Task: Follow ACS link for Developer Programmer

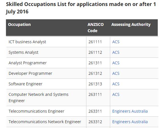Action: coord(116,73)
